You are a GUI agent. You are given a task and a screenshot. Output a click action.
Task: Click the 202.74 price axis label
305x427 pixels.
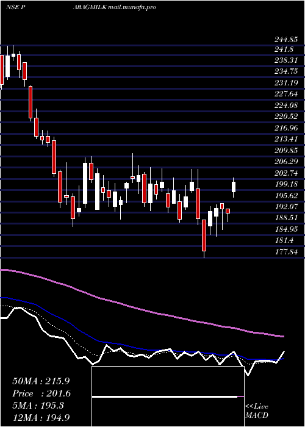point(285,173)
